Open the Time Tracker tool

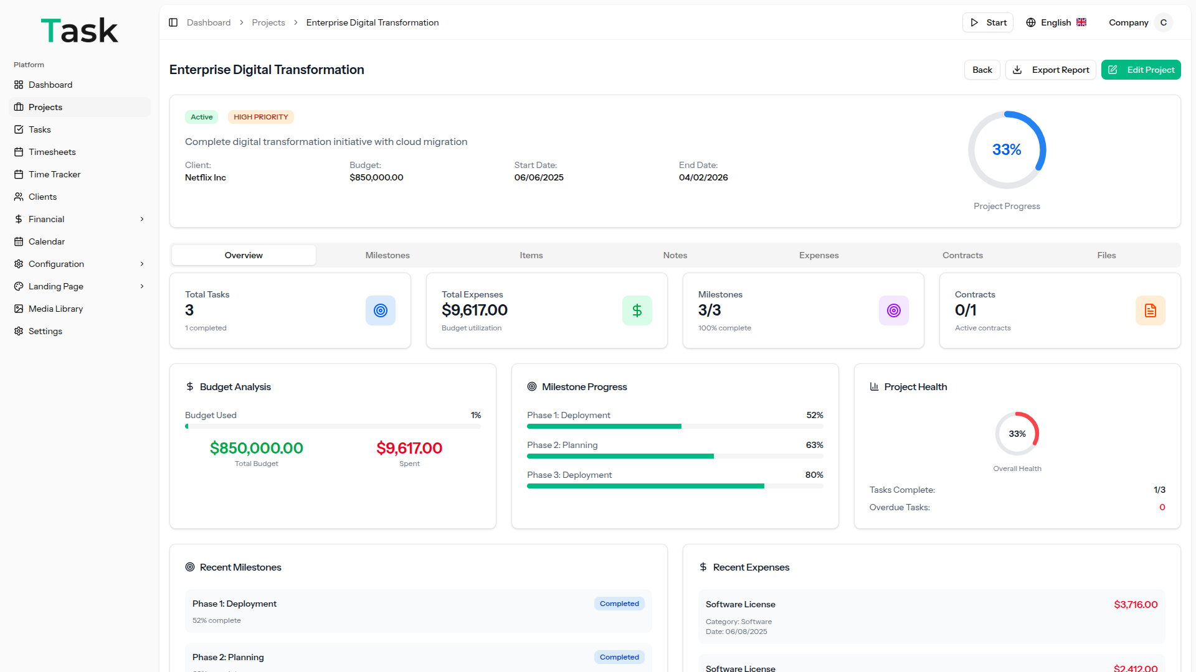click(19, 174)
